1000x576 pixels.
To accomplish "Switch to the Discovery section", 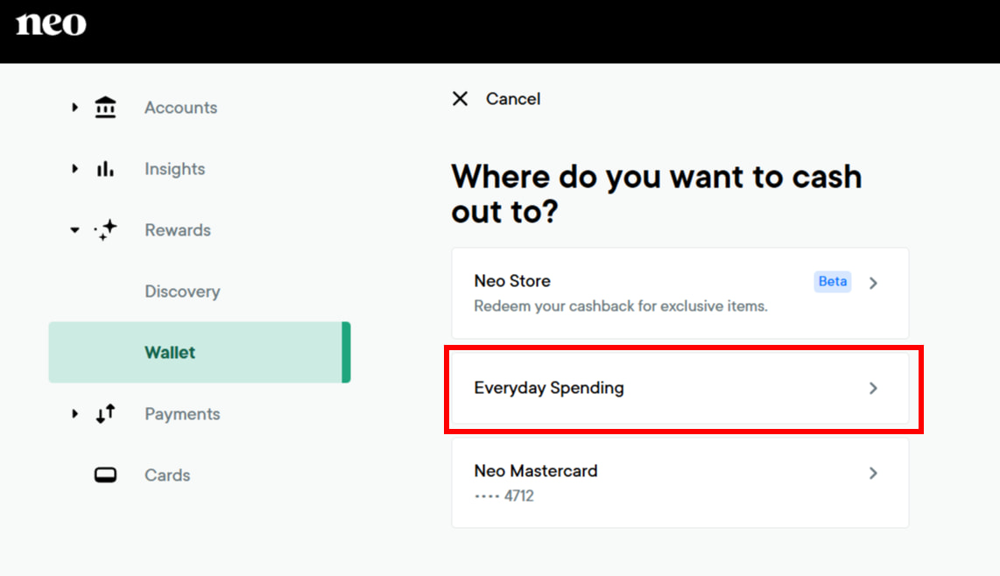I will coord(182,291).
